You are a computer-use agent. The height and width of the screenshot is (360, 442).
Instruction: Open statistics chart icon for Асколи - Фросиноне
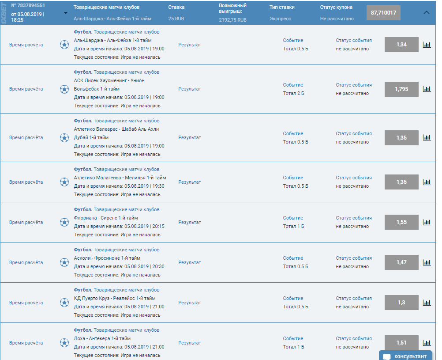click(427, 262)
